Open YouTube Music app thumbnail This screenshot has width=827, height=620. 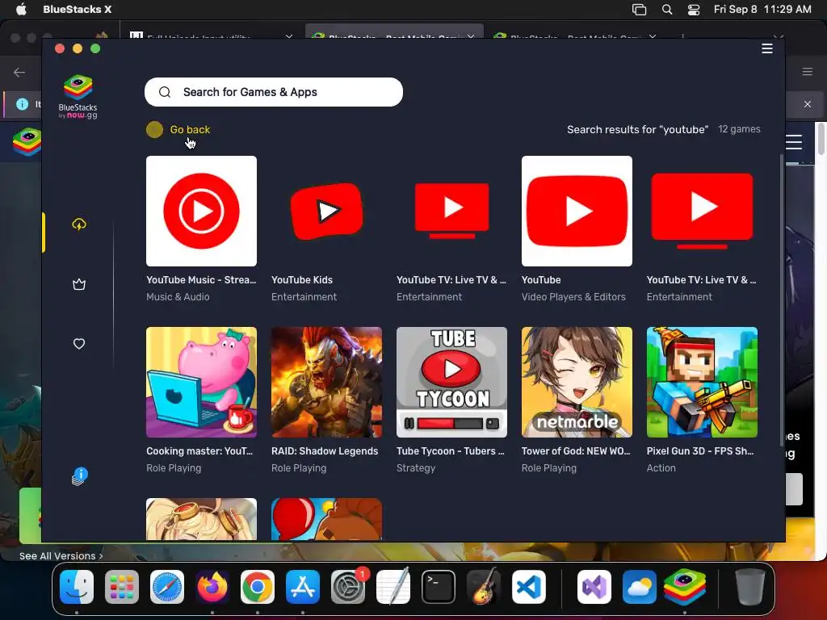pos(201,211)
